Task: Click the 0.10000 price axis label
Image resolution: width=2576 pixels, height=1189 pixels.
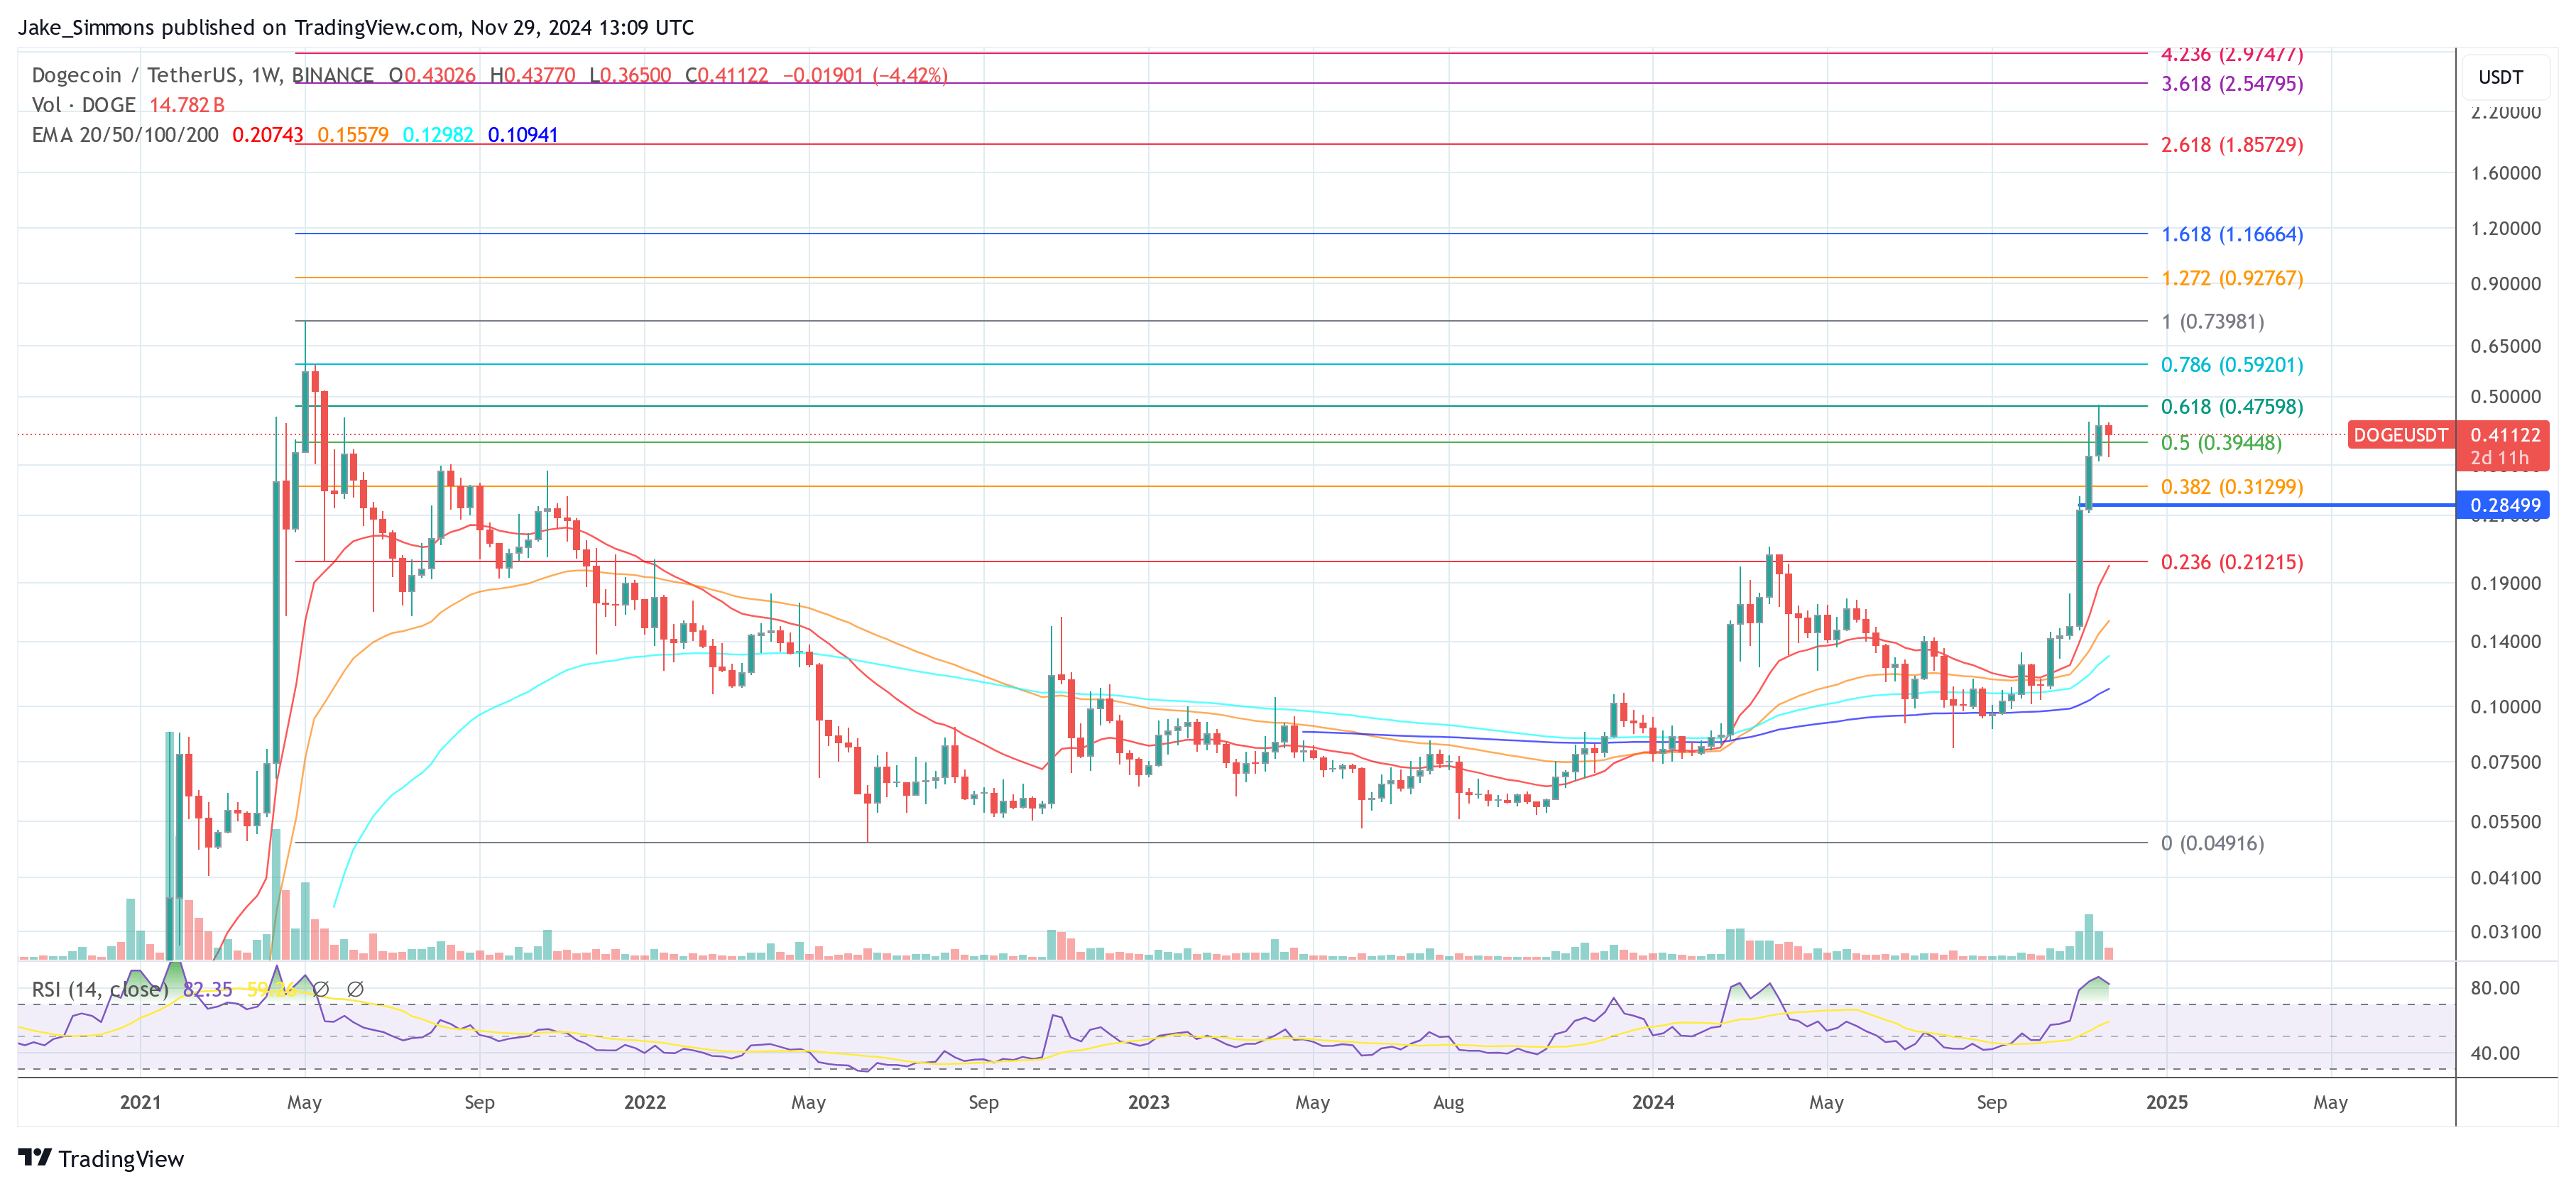Action: click(2505, 707)
